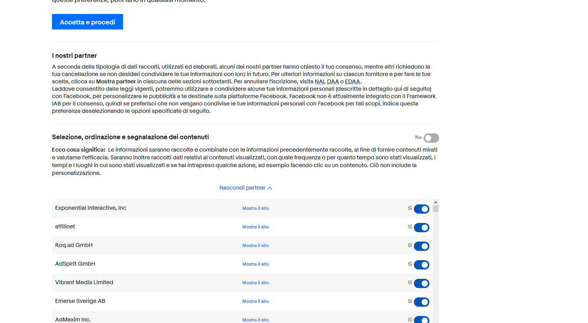Viewport: 588px width, 323px height.
Task: Turn off Emerse Sverige AB toggle
Action: (421, 302)
